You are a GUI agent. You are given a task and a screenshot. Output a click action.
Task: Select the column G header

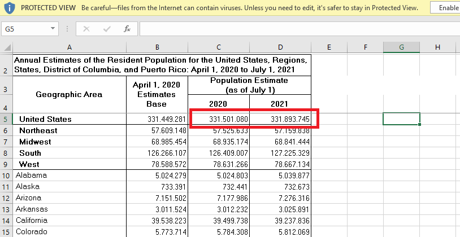click(401, 47)
